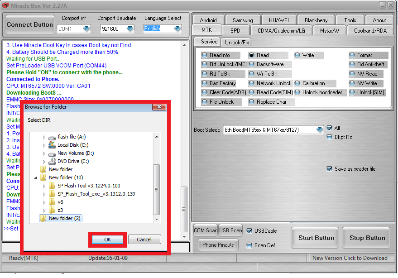Click the USB Scan button
Image resolution: width=398 pixels, height=278 pixels.
230,230
